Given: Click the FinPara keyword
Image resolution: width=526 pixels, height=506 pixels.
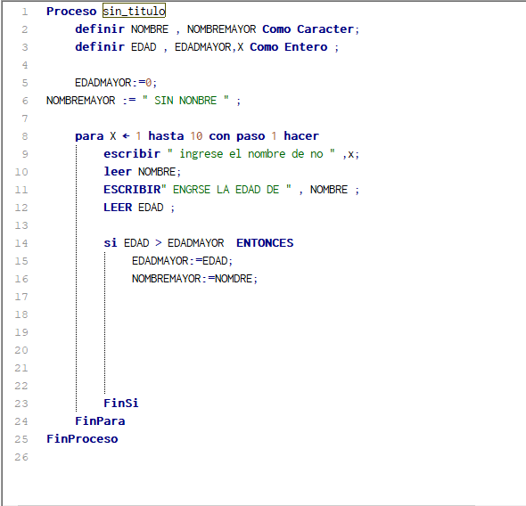Looking at the screenshot, I should tap(100, 420).
